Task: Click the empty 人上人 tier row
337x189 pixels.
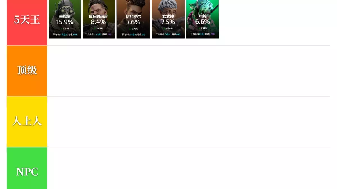Action: tap(189, 122)
